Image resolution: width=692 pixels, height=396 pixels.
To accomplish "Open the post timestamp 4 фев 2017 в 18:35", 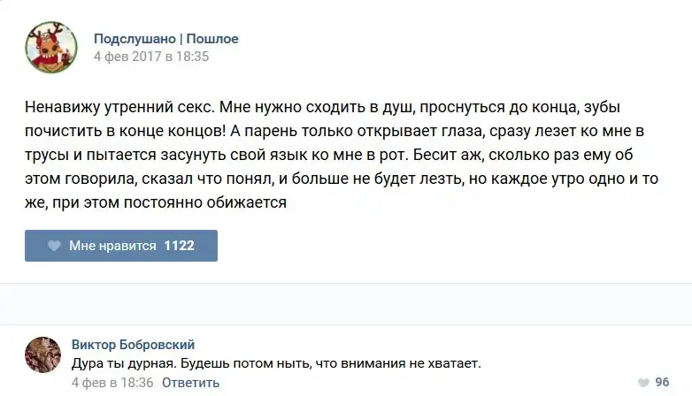I will [x=150, y=57].
